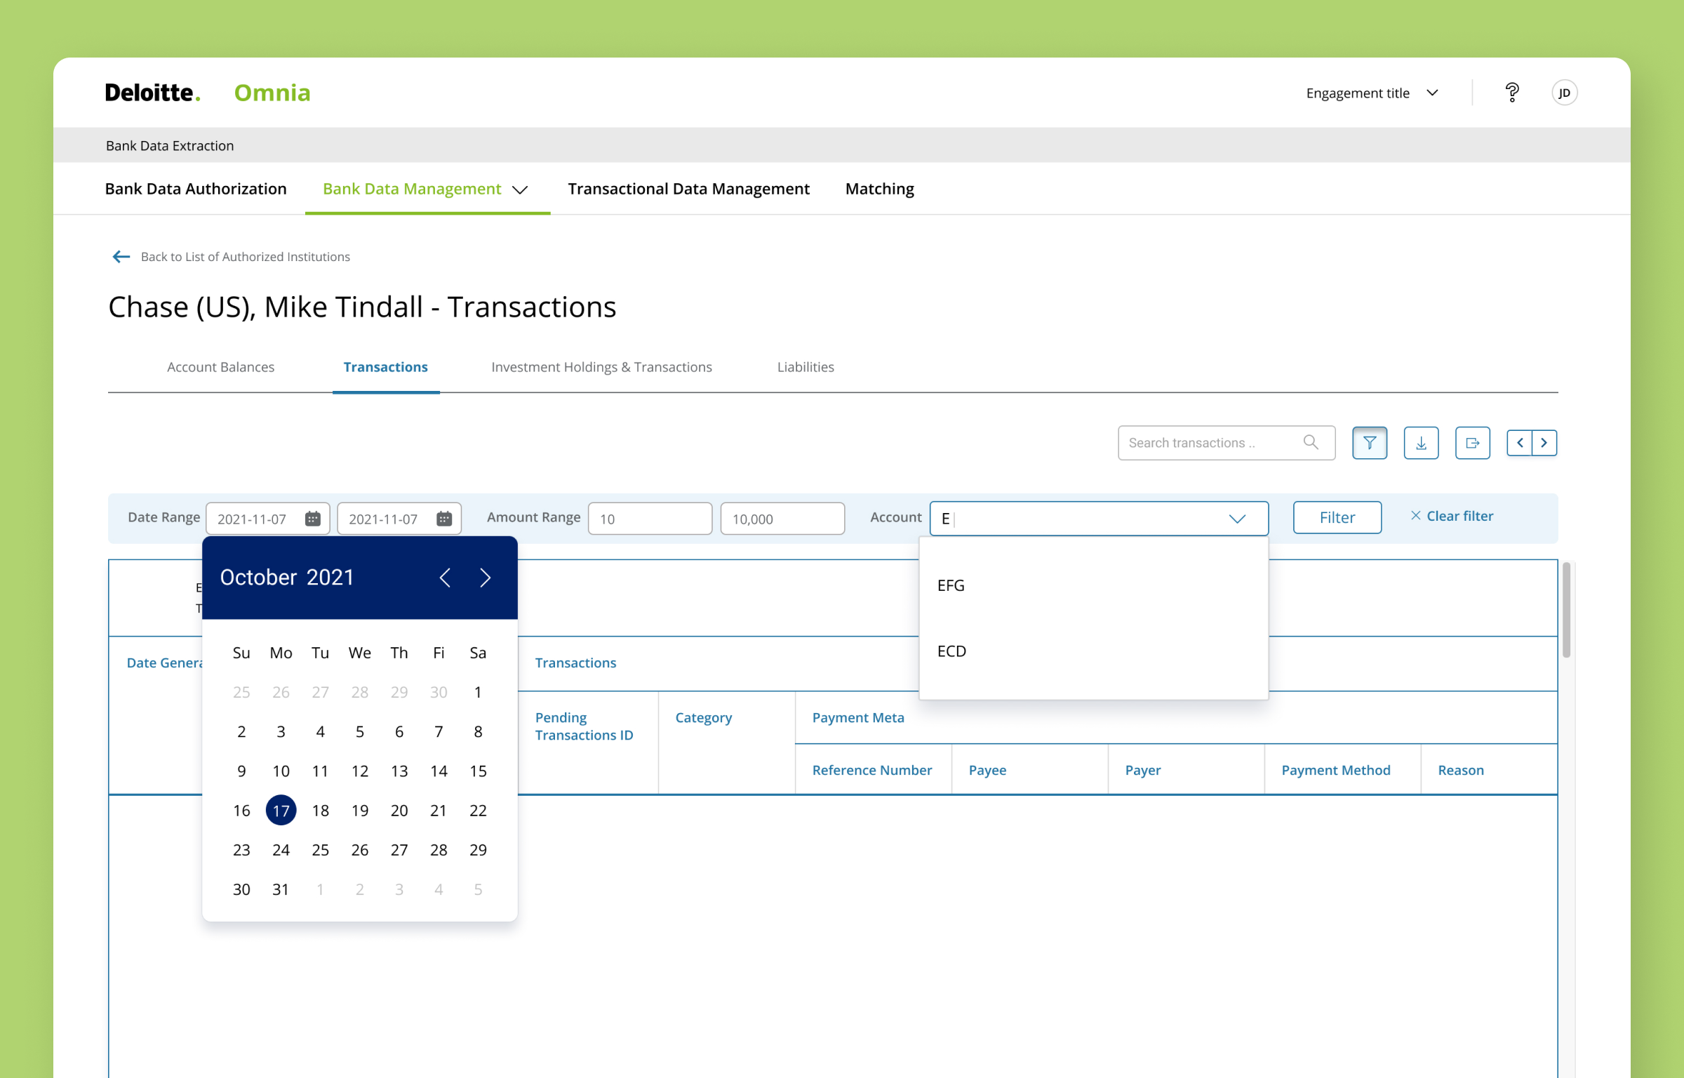The height and width of the screenshot is (1078, 1684).
Task: Open Investment Holdings & Transactions tab
Action: pos(601,367)
